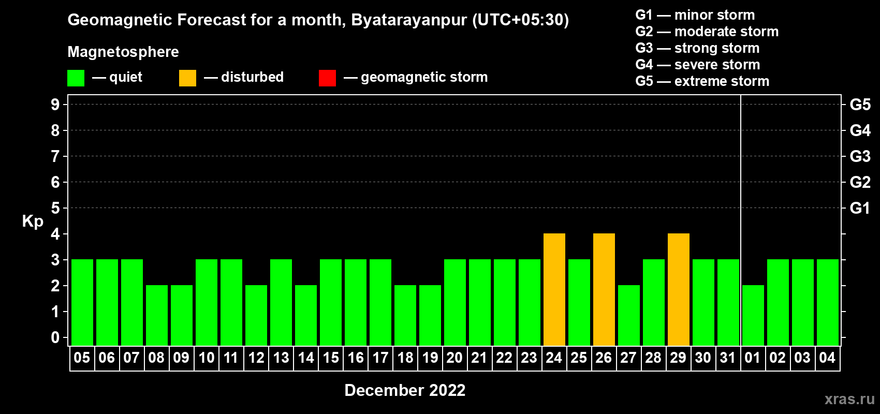The image size is (880, 414).
Task: Click the date label 04 on axis
Action: [827, 358]
